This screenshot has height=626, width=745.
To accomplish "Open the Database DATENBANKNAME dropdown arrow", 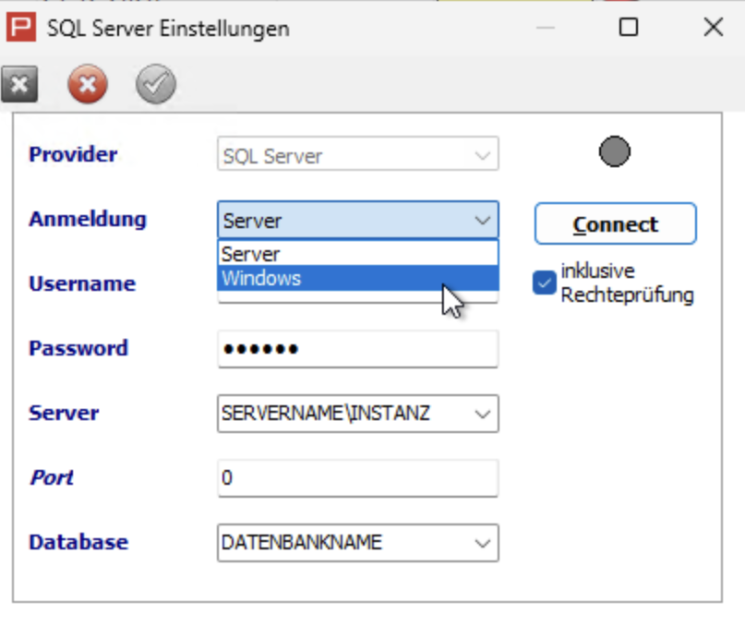I will click(482, 543).
